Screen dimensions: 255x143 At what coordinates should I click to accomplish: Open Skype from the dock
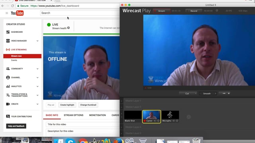click(70, 141)
